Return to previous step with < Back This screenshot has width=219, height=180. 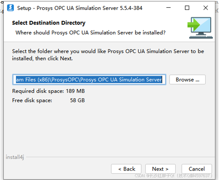click(126, 169)
